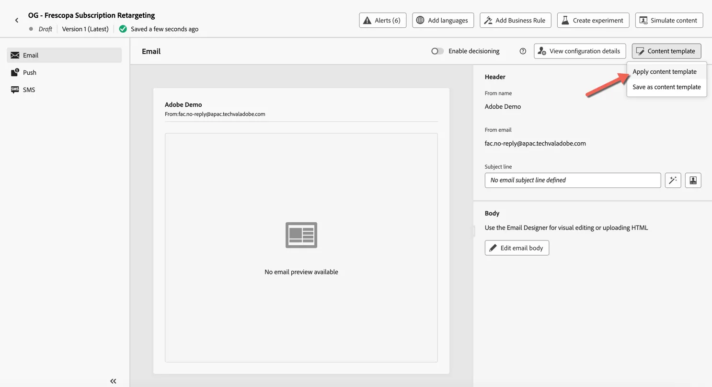Open subject line personalization dialog icon
712x387 pixels.
[x=693, y=180]
